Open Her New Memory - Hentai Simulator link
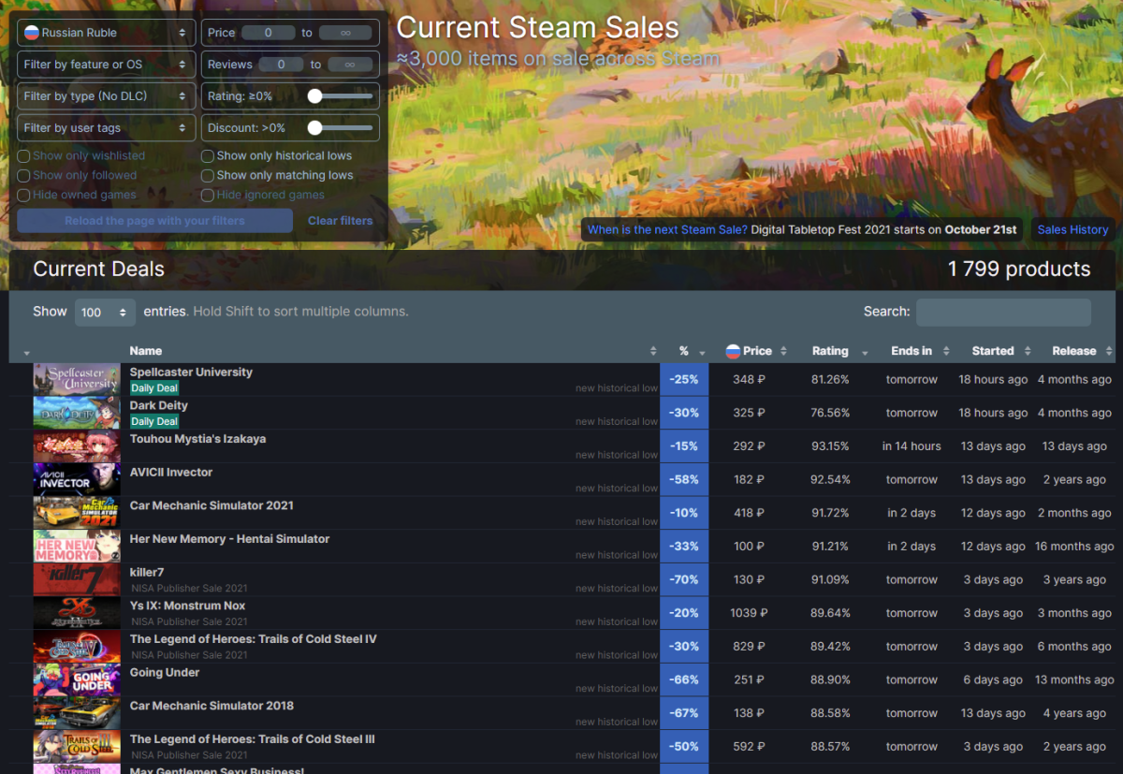This screenshot has height=774, width=1123. (229, 539)
